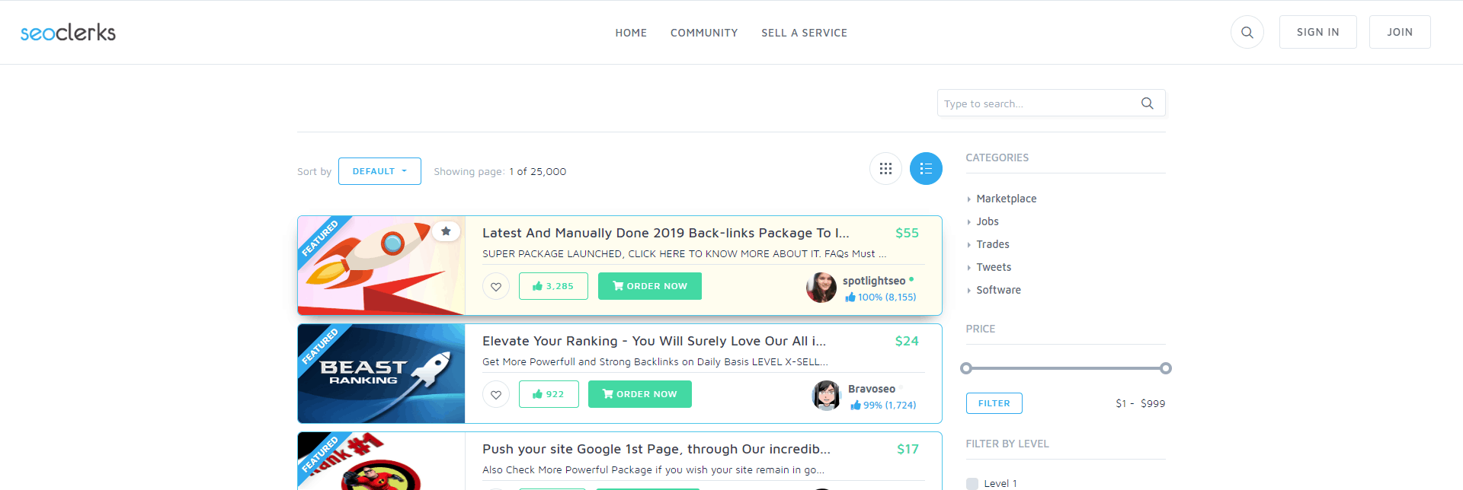1463x490 pixels.
Task: Switch to list view
Action: 926,169
